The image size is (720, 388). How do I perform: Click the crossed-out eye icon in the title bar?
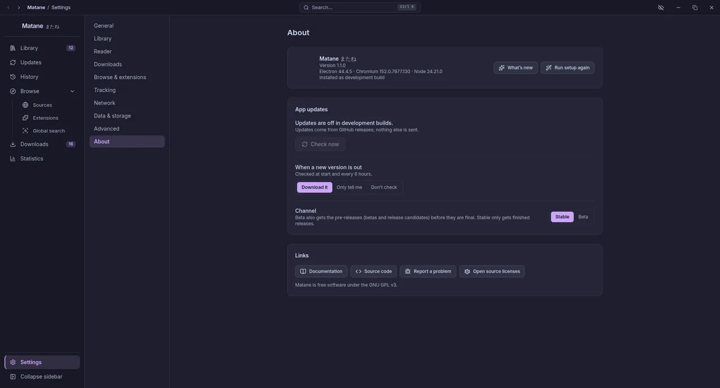click(661, 7)
